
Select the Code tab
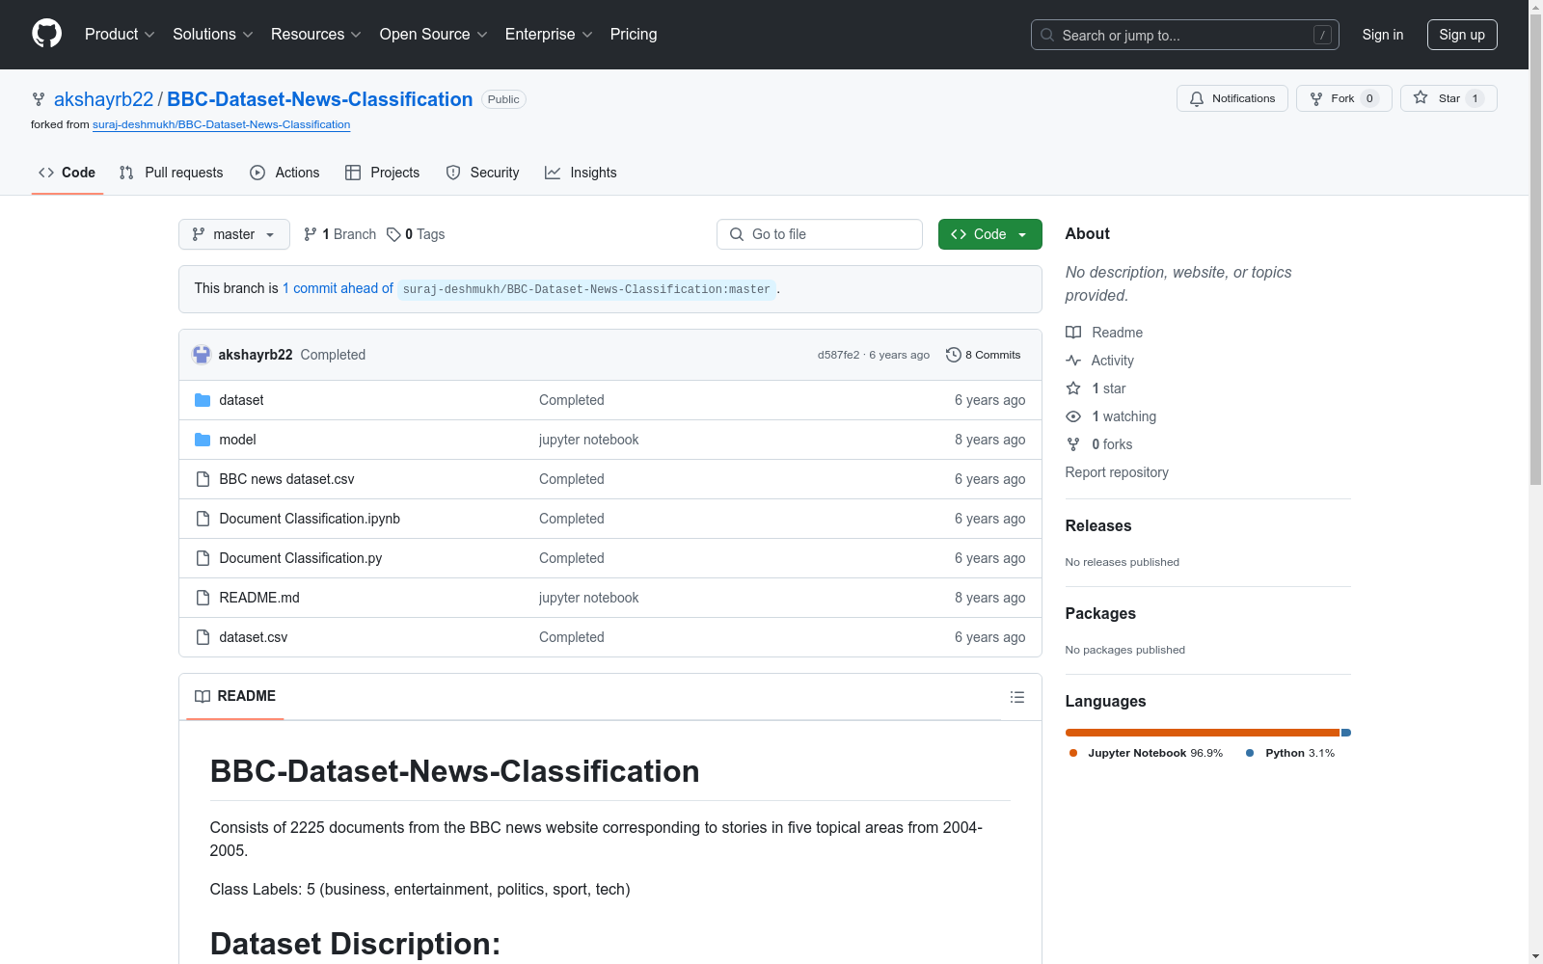pyautogui.click(x=68, y=173)
